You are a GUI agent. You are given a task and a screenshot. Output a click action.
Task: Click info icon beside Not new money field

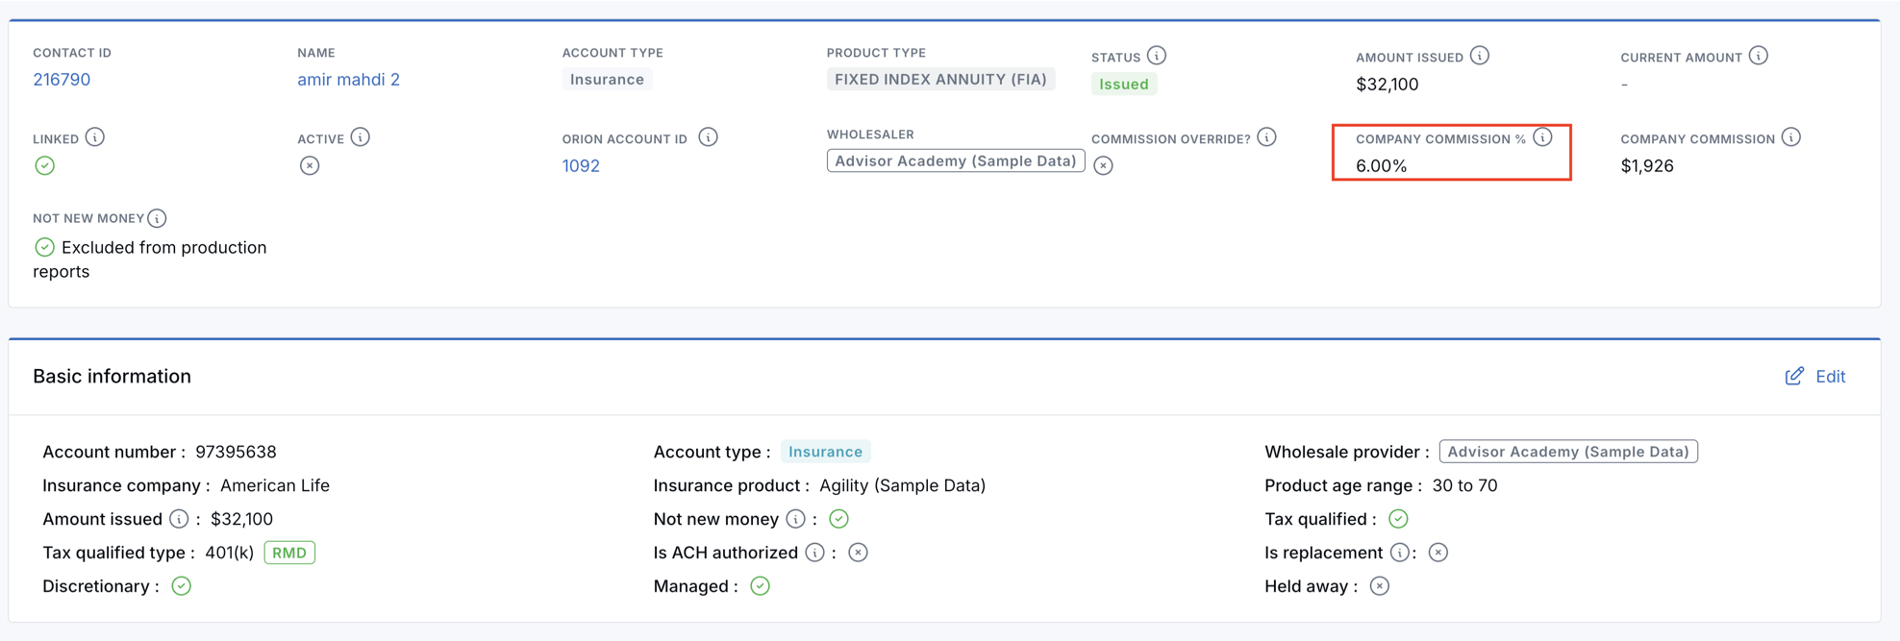point(795,519)
